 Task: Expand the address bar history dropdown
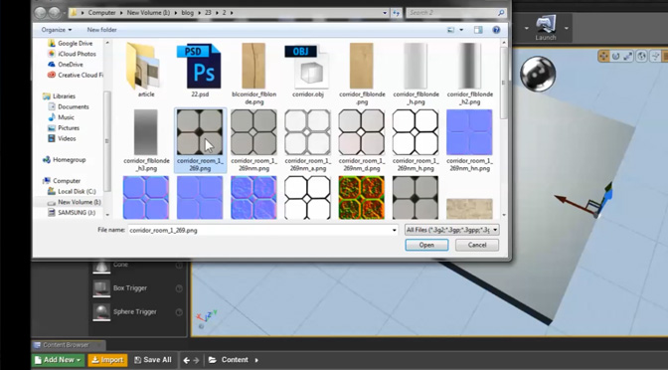385,13
